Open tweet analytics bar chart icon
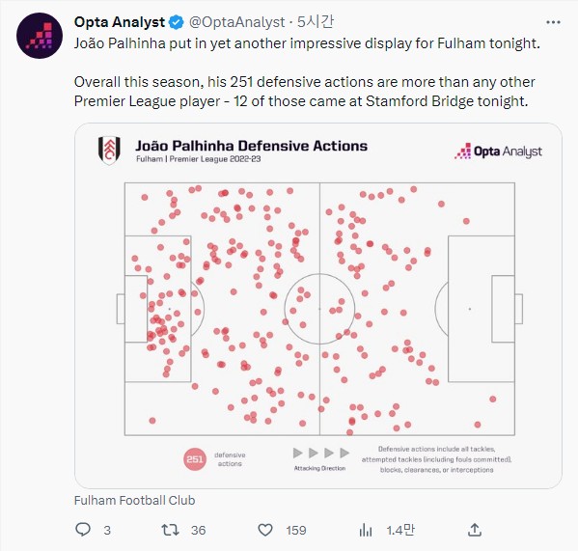The height and width of the screenshot is (551, 578). pyautogui.click(x=366, y=530)
